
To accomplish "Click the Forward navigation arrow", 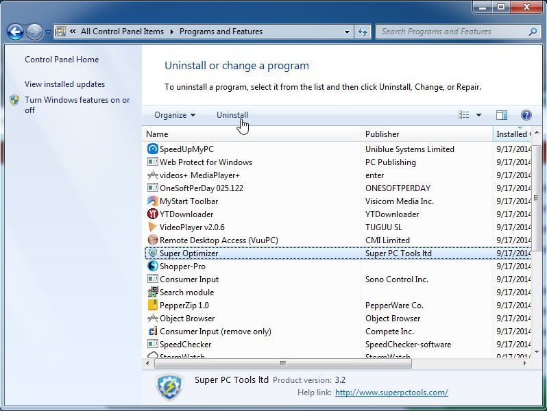I will tap(34, 32).
